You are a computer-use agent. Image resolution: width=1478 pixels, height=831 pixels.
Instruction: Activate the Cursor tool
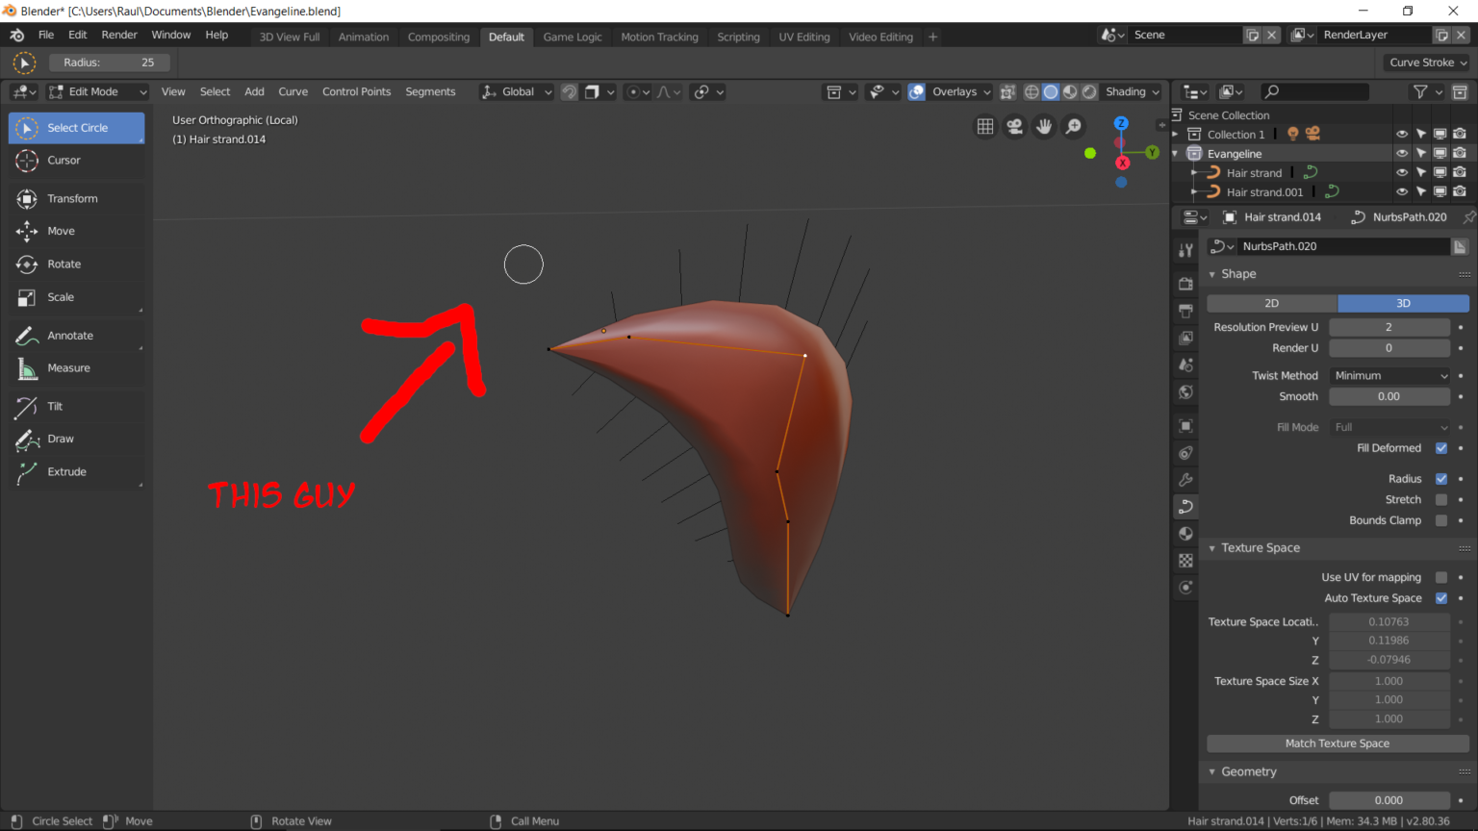pos(58,161)
